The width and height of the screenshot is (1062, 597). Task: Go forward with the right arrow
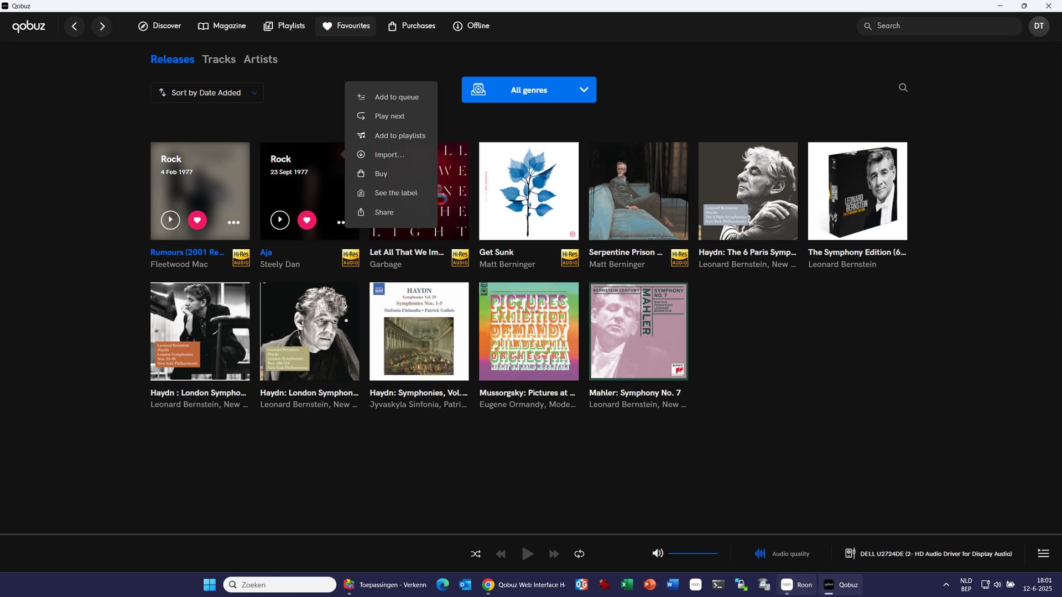(x=102, y=26)
